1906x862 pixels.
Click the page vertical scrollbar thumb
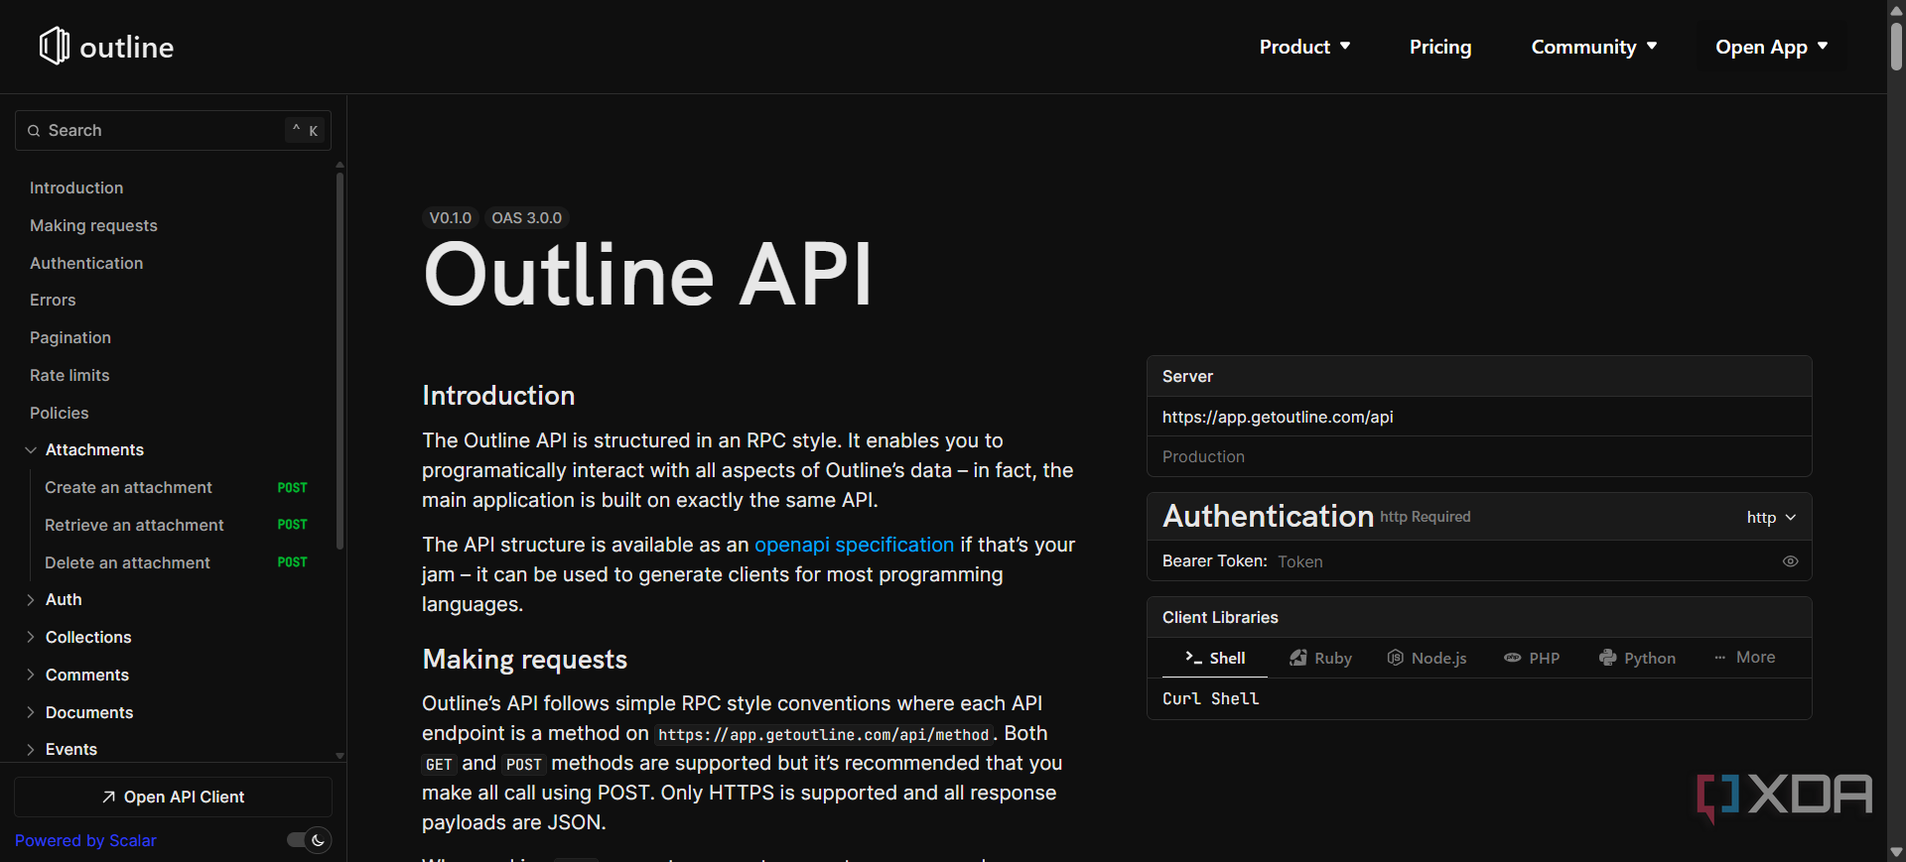pos(1896,46)
